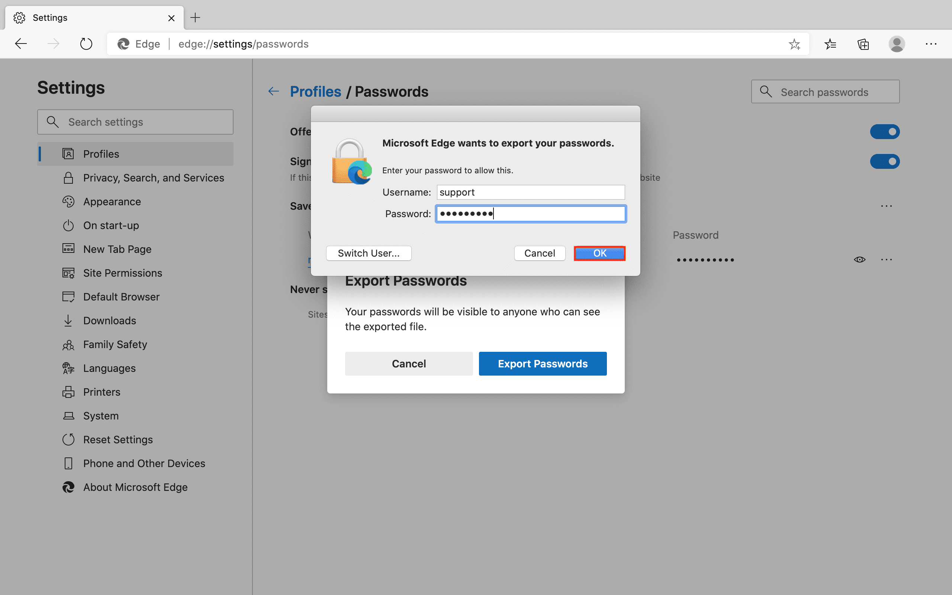This screenshot has width=952, height=595.
Task: Click the Username field containing support
Action: 530,192
